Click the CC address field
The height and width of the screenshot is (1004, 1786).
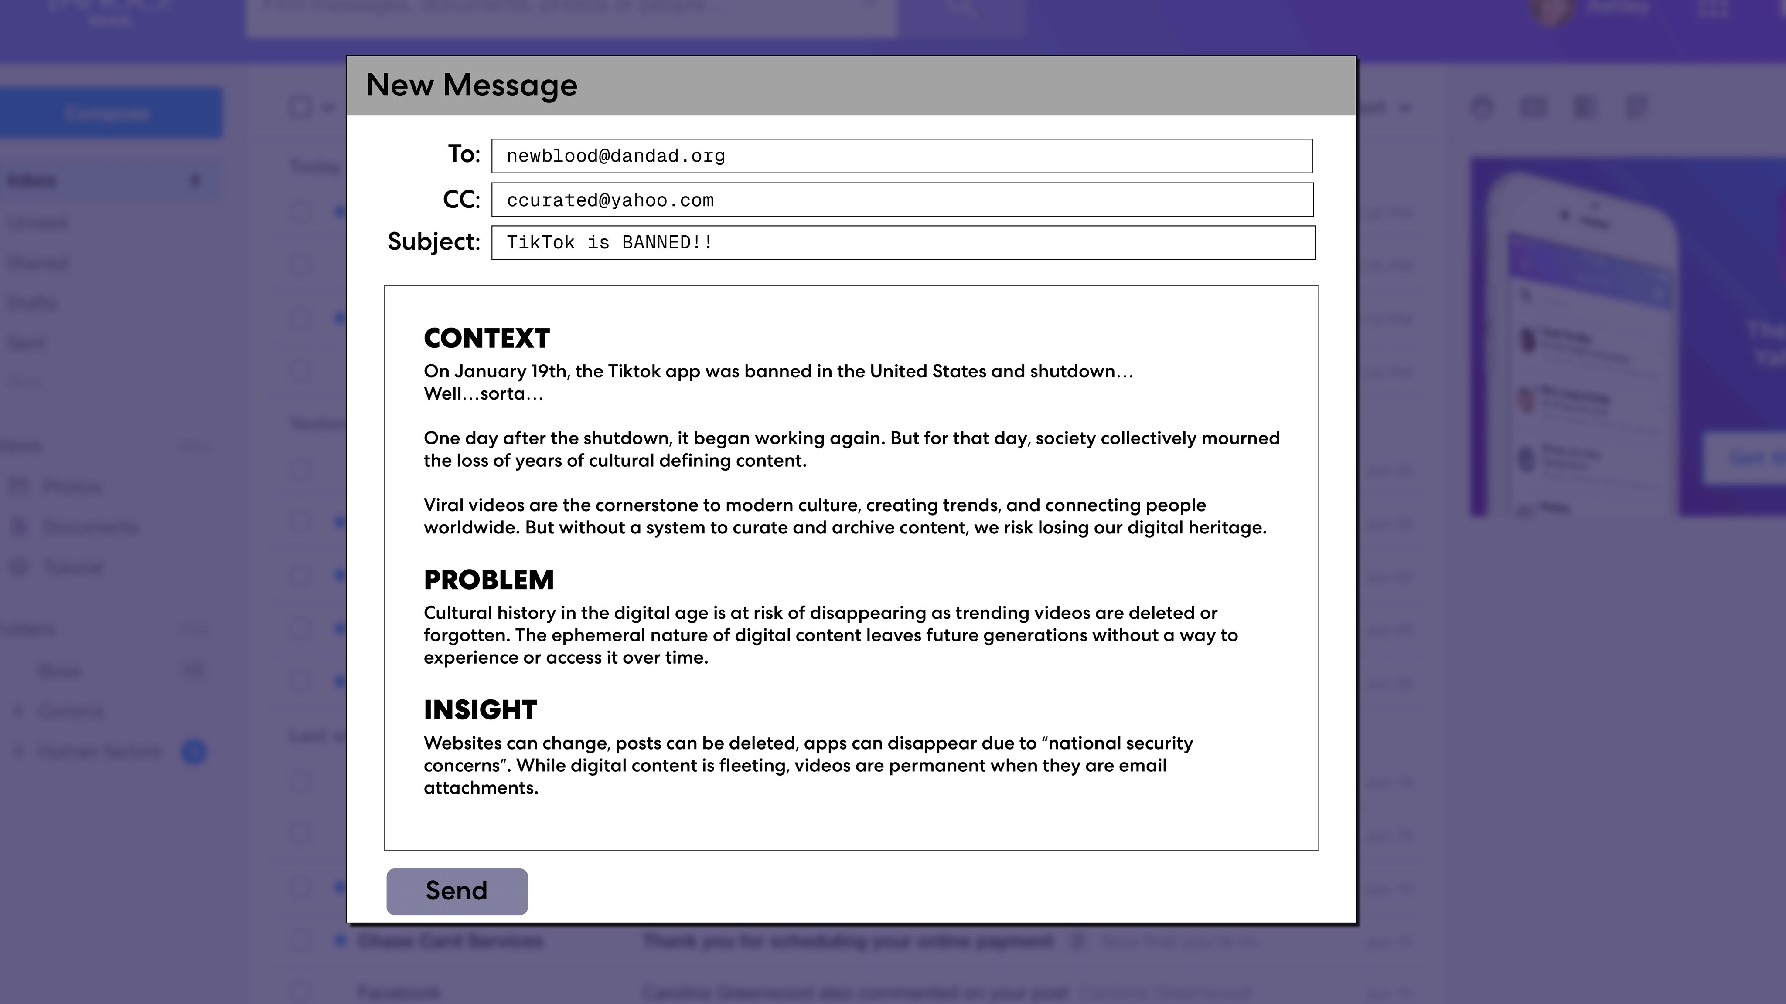(901, 200)
